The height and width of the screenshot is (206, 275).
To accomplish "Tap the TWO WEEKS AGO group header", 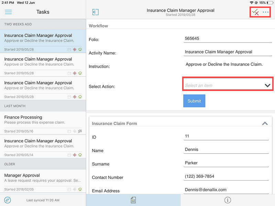I will click(43, 24).
